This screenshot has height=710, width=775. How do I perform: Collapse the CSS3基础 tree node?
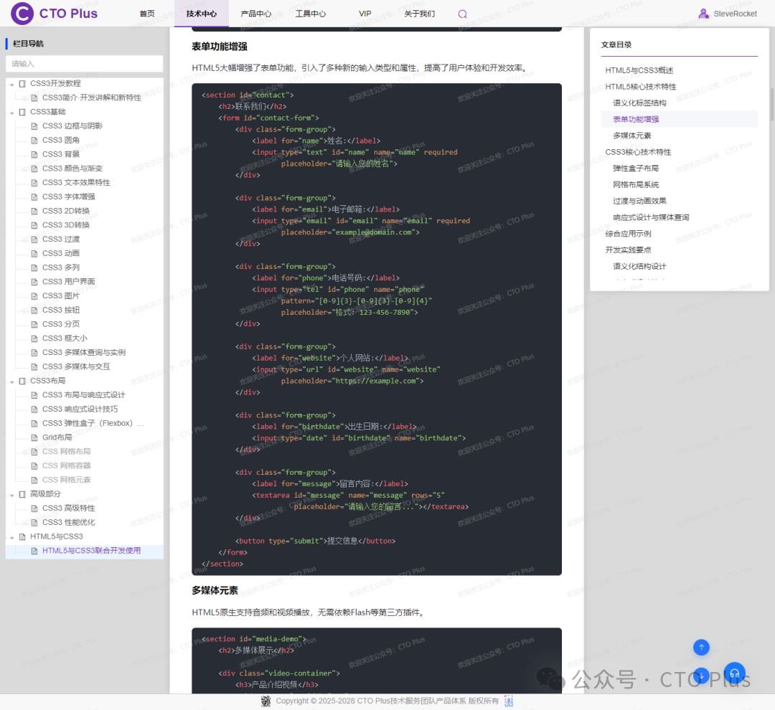point(12,113)
